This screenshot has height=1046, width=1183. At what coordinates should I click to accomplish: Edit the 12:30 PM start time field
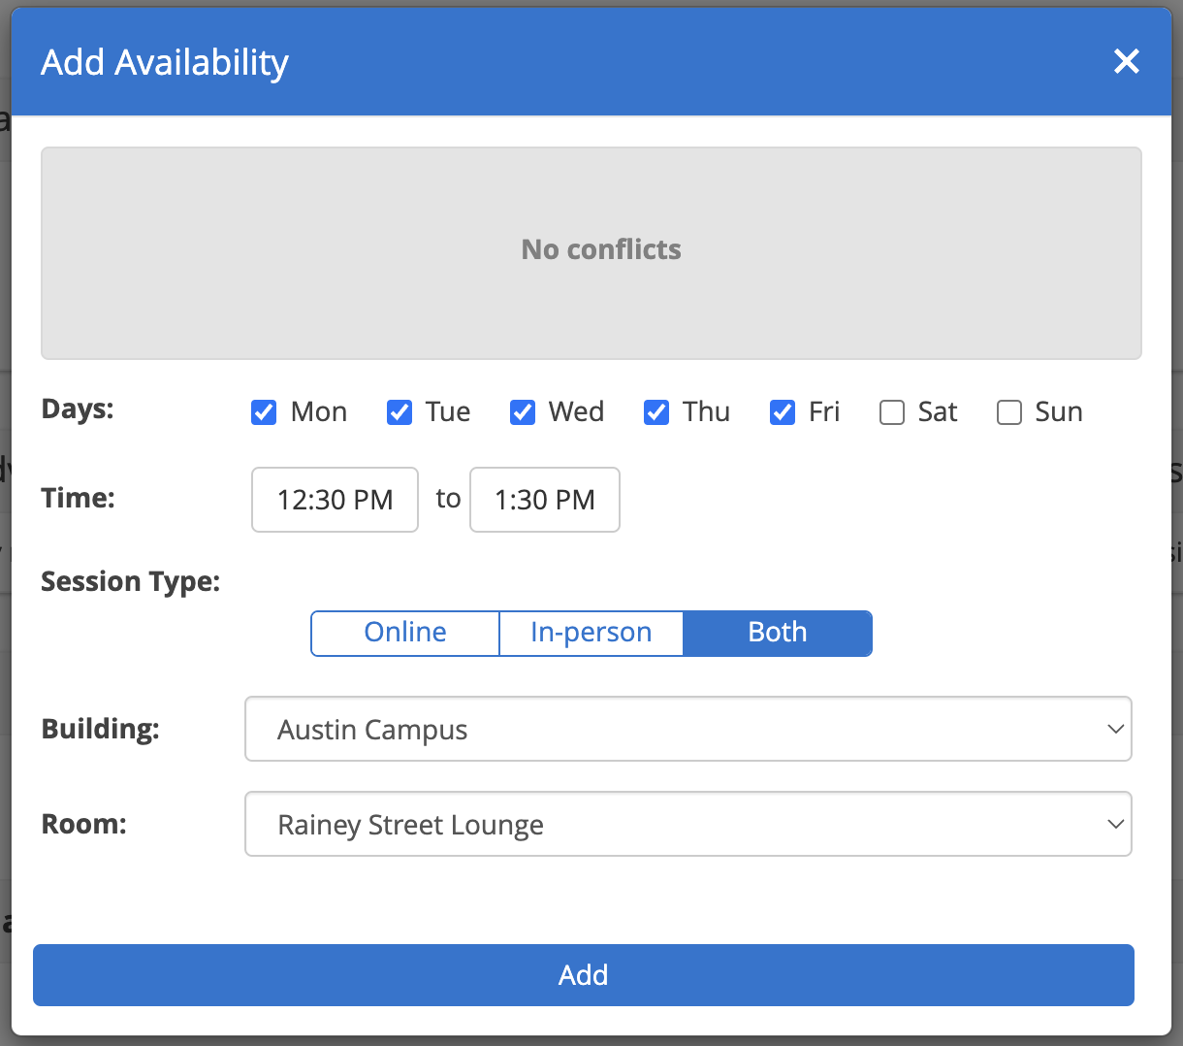coord(335,500)
